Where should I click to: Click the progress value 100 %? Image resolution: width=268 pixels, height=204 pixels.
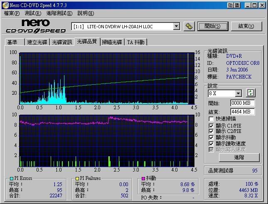[252, 184]
